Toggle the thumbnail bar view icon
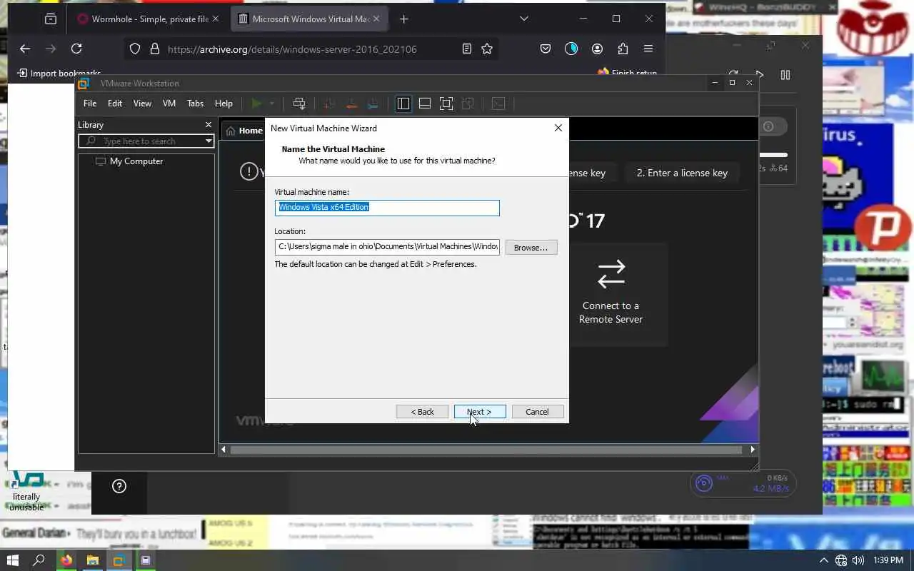This screenshot has width=914, height=571. tap(425, 103)
